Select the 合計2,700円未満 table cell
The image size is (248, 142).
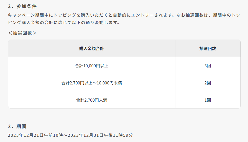(x=92, y=100)
